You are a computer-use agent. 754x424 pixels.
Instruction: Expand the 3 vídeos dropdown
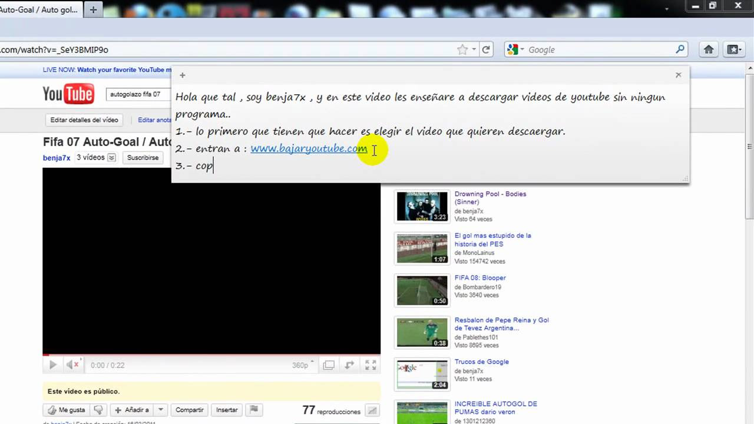point(96,158)
